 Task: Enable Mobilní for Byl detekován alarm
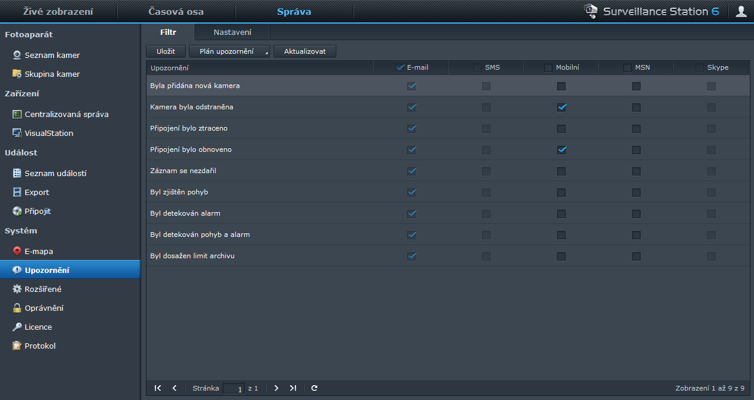561,214
